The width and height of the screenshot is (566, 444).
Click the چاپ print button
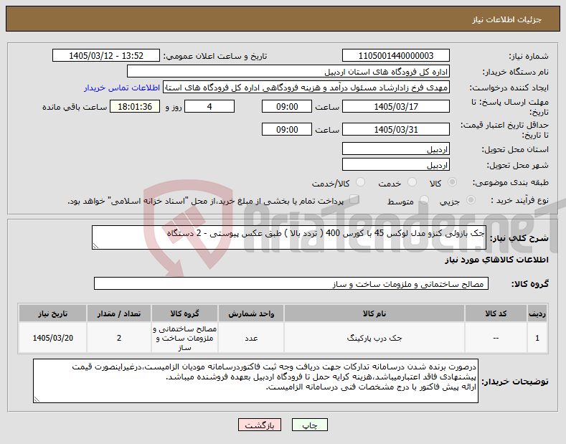pos(310,425)
